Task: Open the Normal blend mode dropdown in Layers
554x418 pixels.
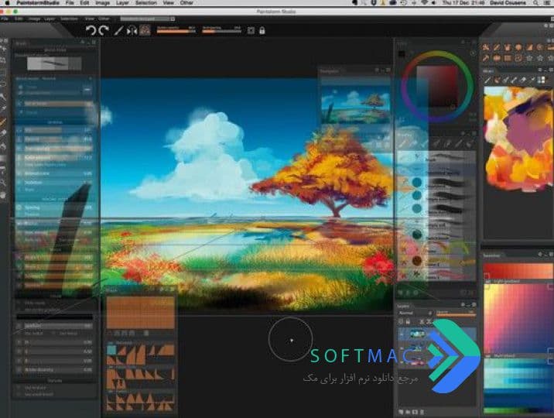Action: tap(415, 313)
